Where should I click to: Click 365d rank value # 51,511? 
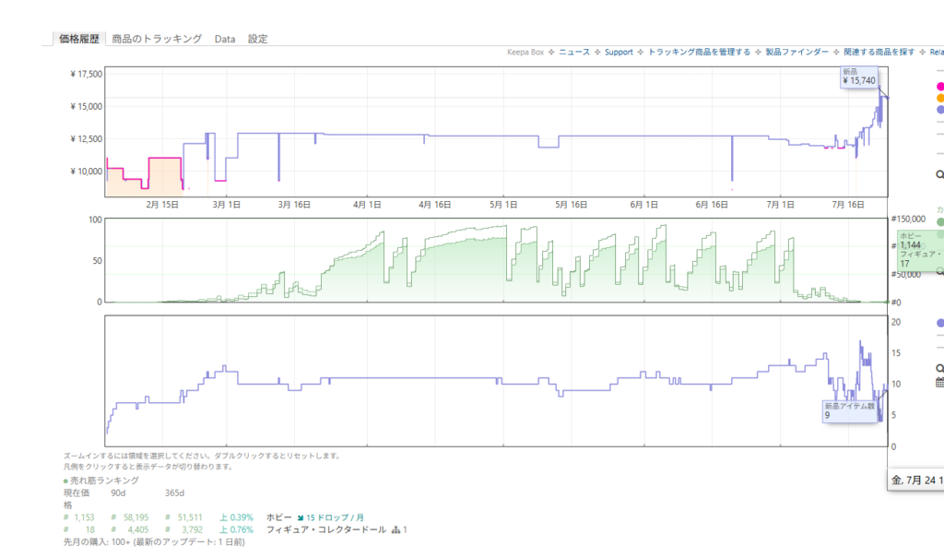(x=183, y=517)
